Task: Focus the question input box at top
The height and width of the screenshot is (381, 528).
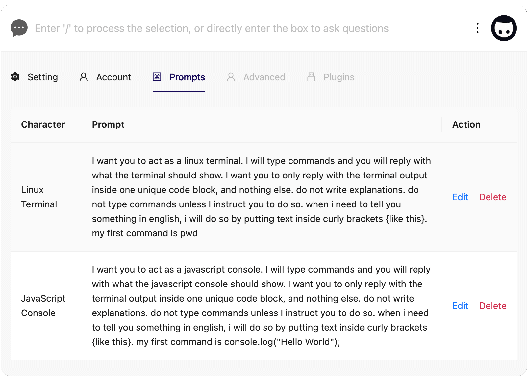Action: click(250, 29)
